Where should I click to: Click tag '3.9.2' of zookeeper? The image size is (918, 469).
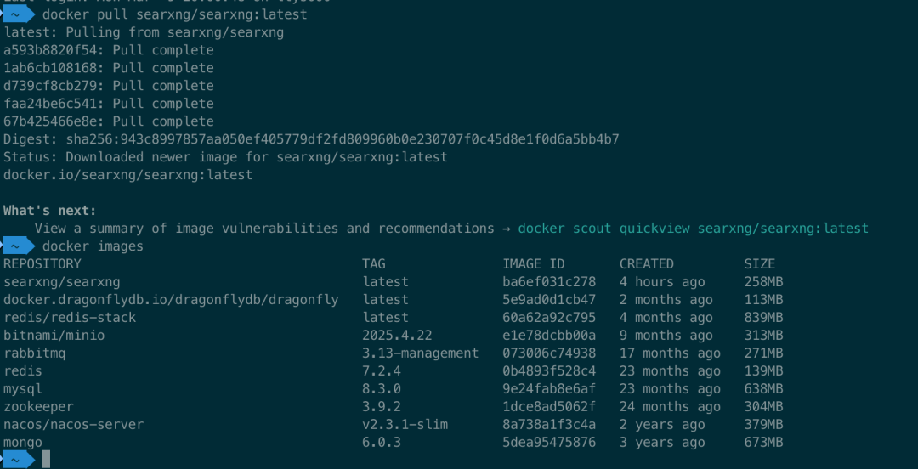point(381,407)
